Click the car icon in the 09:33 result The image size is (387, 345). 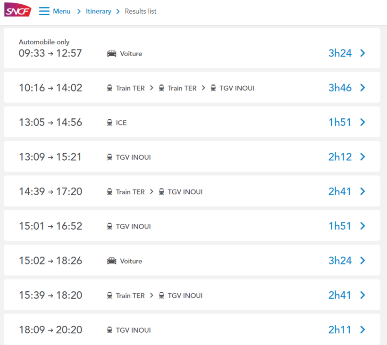click(112, 54)
